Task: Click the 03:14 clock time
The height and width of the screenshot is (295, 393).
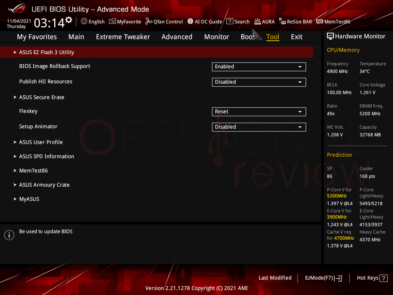Action: coord(50,23)
